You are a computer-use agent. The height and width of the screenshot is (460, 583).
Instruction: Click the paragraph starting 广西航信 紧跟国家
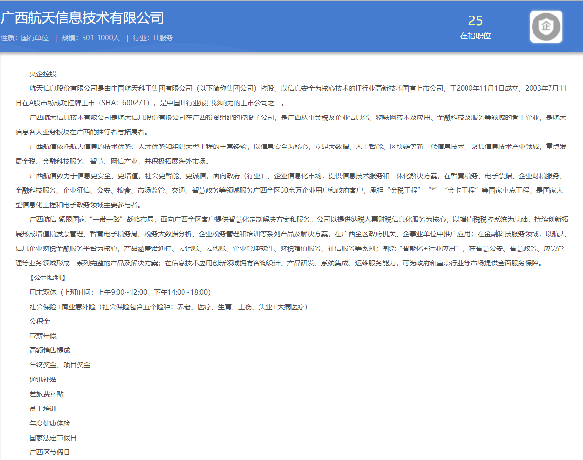click(291, 241)
